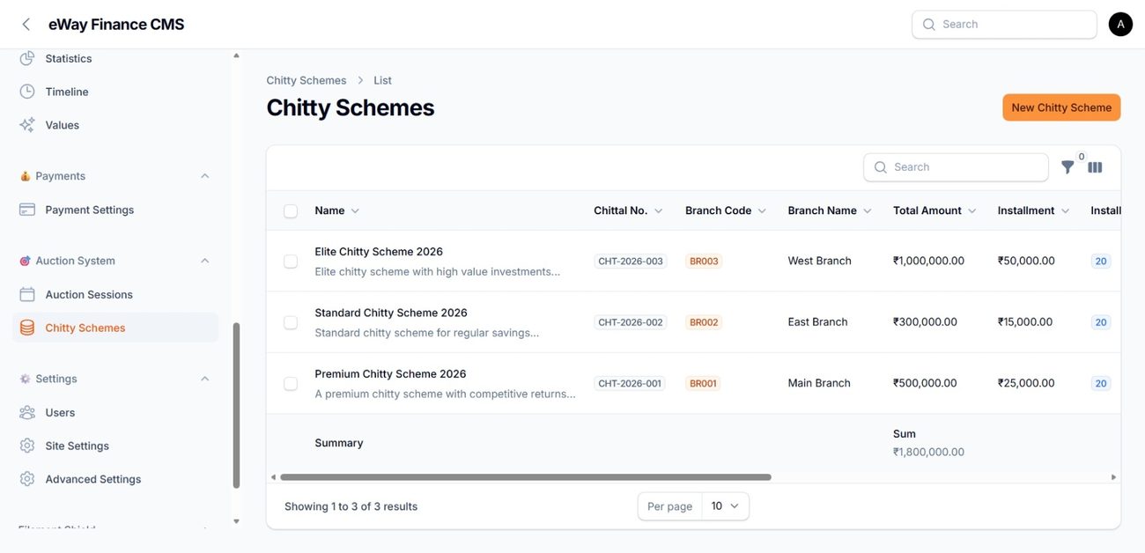Click the Chitty Schemes breadcrumb link
The image size is (1145, 553).
click(307, 80)
